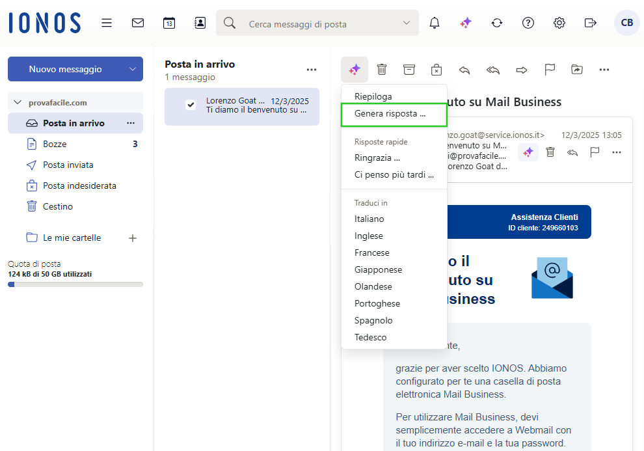Collapse the provafacile.com account tree
This screenshot has height=451, width=644.
pos(18,102)
